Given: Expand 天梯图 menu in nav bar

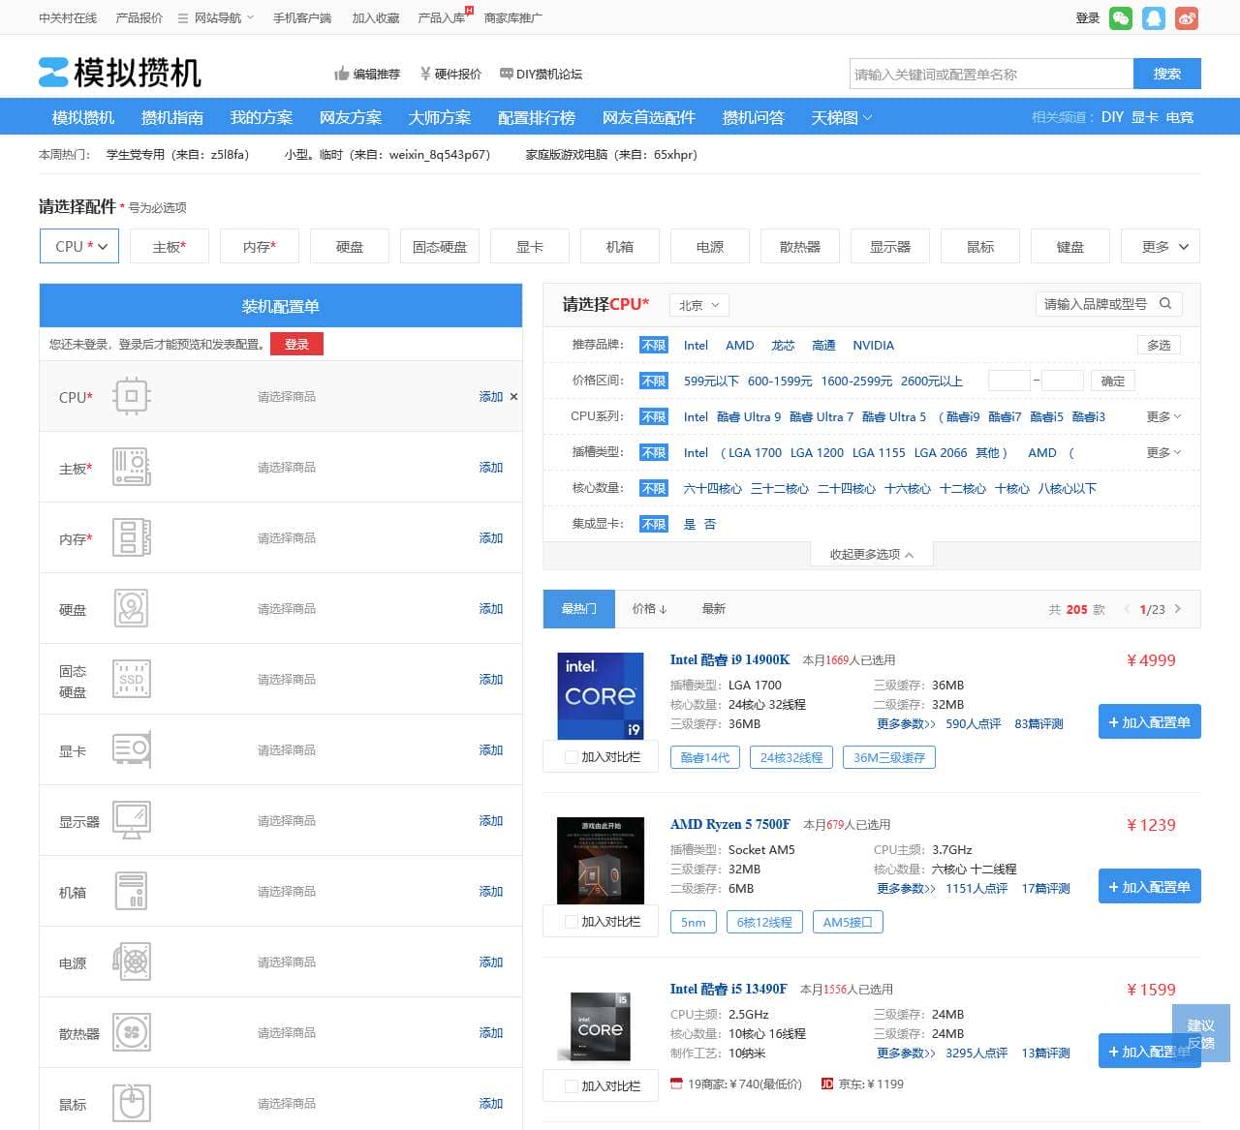Looking at the screenshot, I should pyautogui.click(x=841, y=117).
